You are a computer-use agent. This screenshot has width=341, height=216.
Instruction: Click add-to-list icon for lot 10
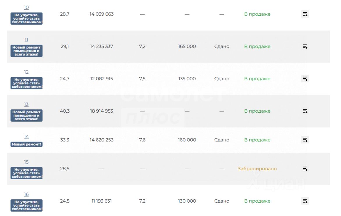(x=305, y=14)
